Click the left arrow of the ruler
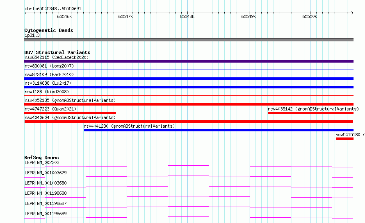The image size is (365, 223). click(25, 13)
